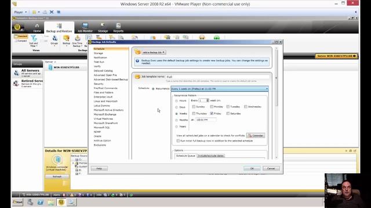371x208 pixels.
Task: Select the Standard view option
Action: 21,36
